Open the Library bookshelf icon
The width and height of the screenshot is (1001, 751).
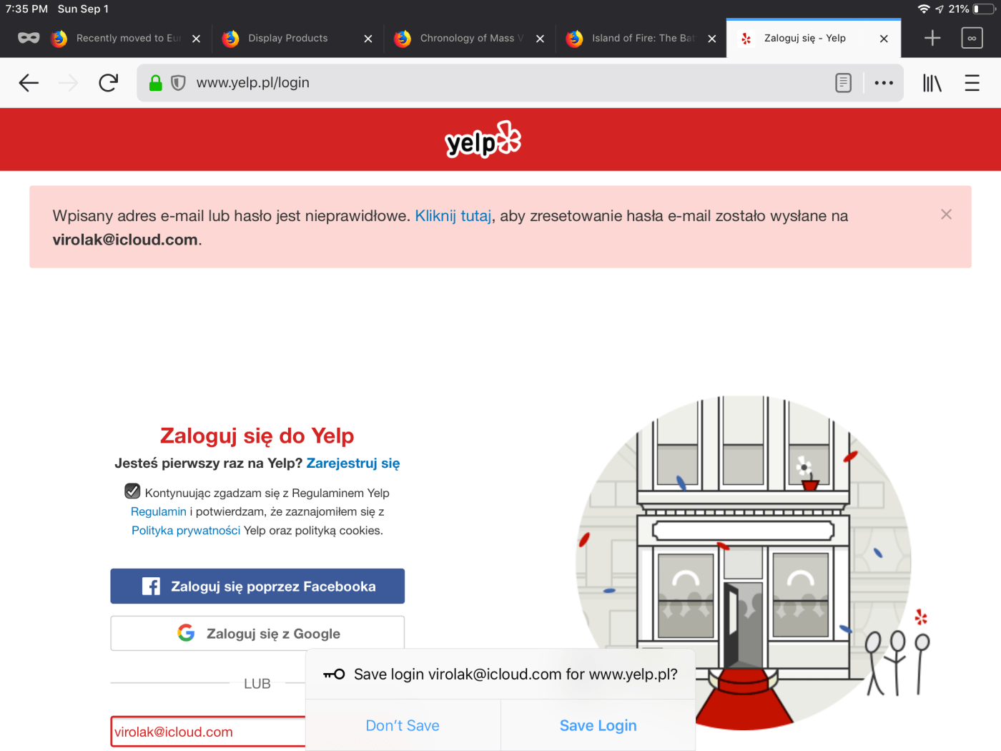point(932,83)
